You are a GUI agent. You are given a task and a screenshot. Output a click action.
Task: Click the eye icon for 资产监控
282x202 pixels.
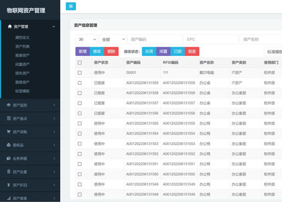pos(8,105)
